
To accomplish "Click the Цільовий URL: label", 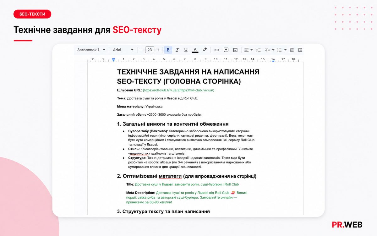I will (x=129, y=90).
